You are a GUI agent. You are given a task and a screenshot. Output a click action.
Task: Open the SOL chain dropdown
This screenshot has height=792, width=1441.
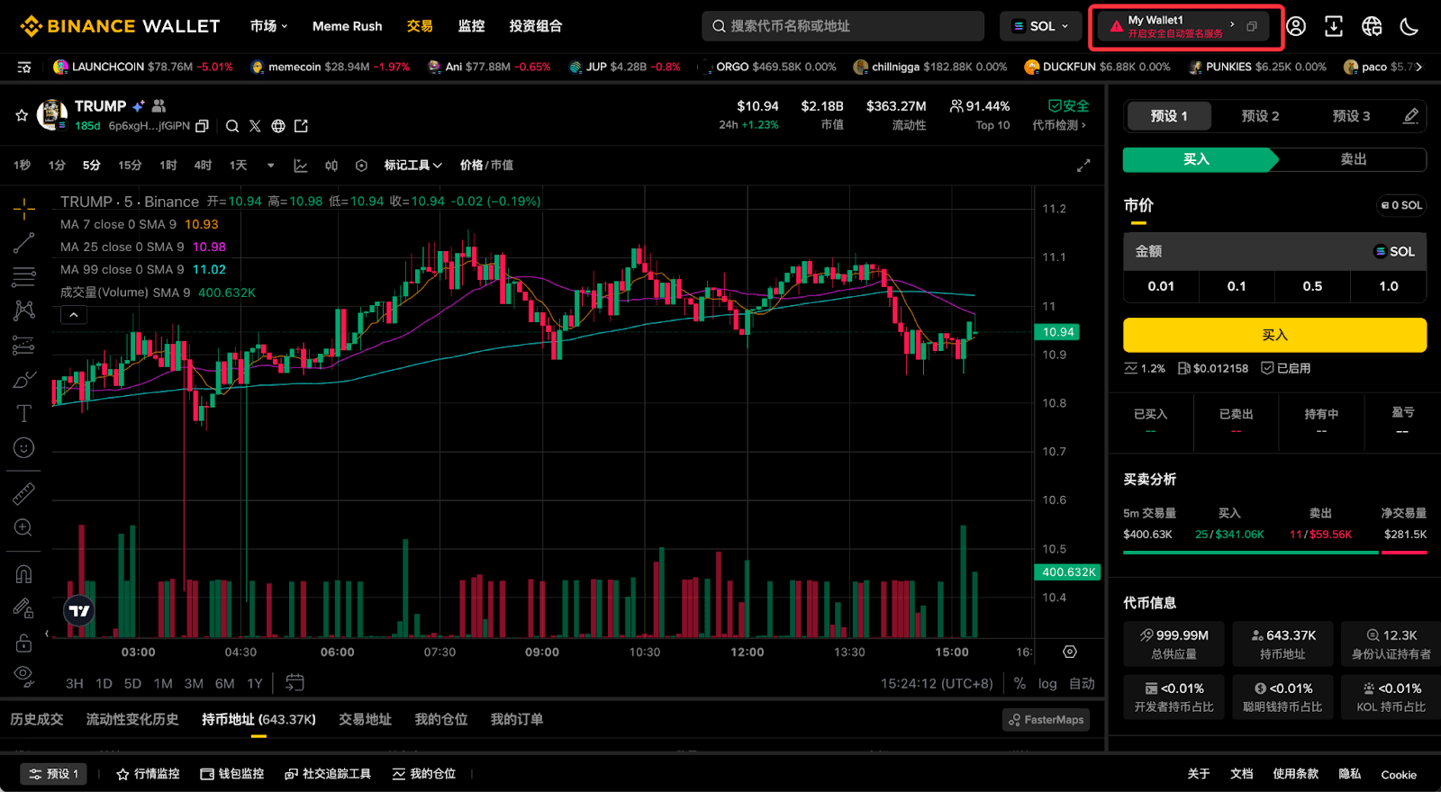tap(1040, 26)
